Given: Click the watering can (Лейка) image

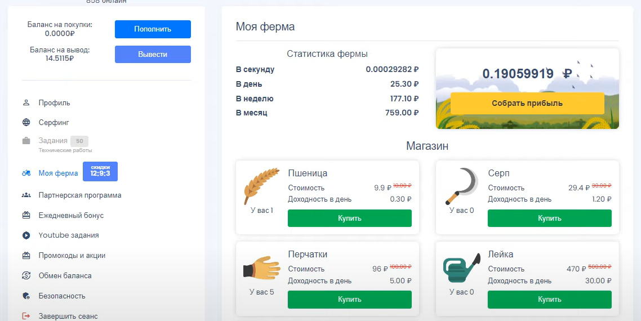Looking at the screenshot, I should click(461, 268).
